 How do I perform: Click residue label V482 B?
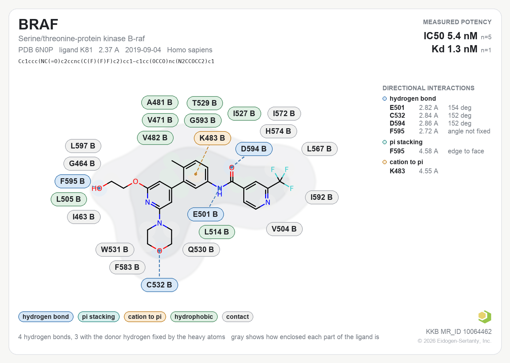pos(155,138)
